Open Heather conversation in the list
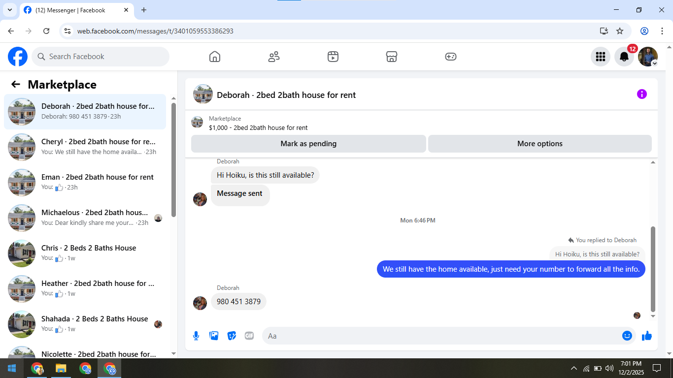673x378 pixels. [85, 289]
